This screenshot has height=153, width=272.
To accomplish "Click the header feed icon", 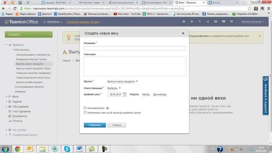I will click(208, 22).
